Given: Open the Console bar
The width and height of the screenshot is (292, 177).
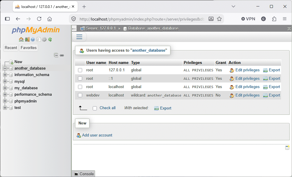Looking at the screenshot, I should 84,174.
